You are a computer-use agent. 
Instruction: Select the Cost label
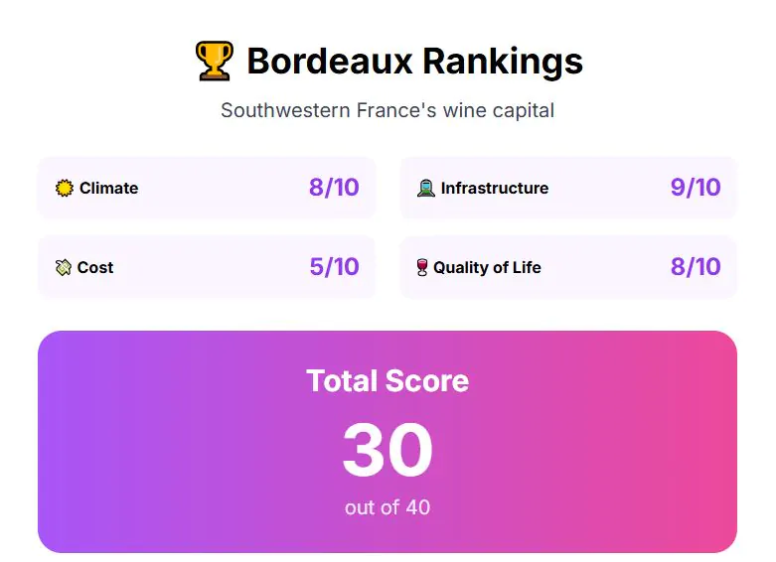tap(95, 267)
